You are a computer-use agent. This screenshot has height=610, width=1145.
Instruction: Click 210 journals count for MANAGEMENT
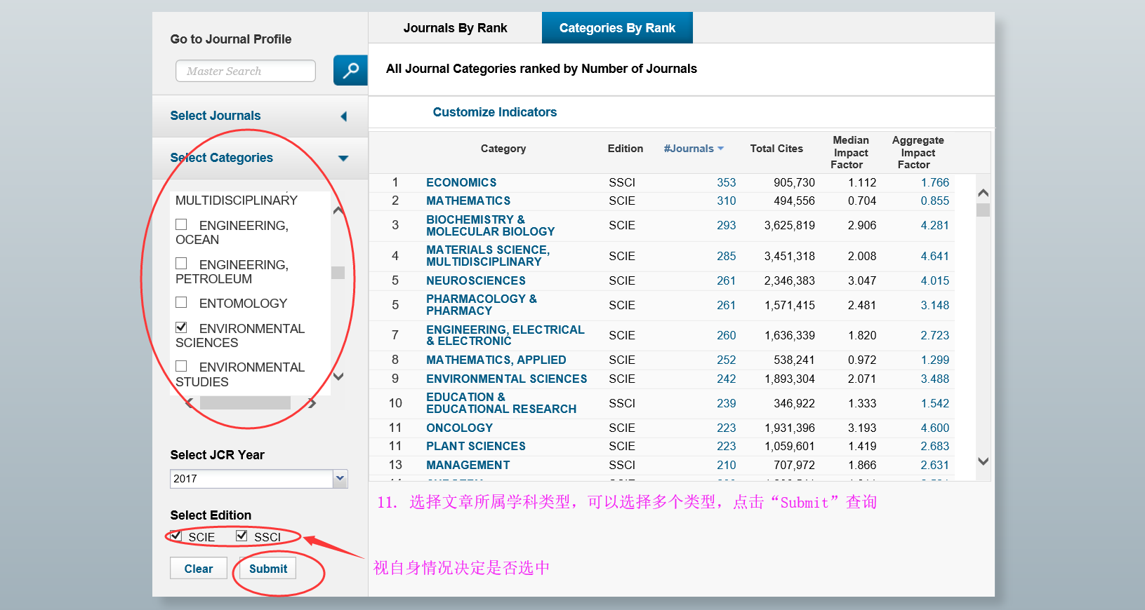coord(727,465)
